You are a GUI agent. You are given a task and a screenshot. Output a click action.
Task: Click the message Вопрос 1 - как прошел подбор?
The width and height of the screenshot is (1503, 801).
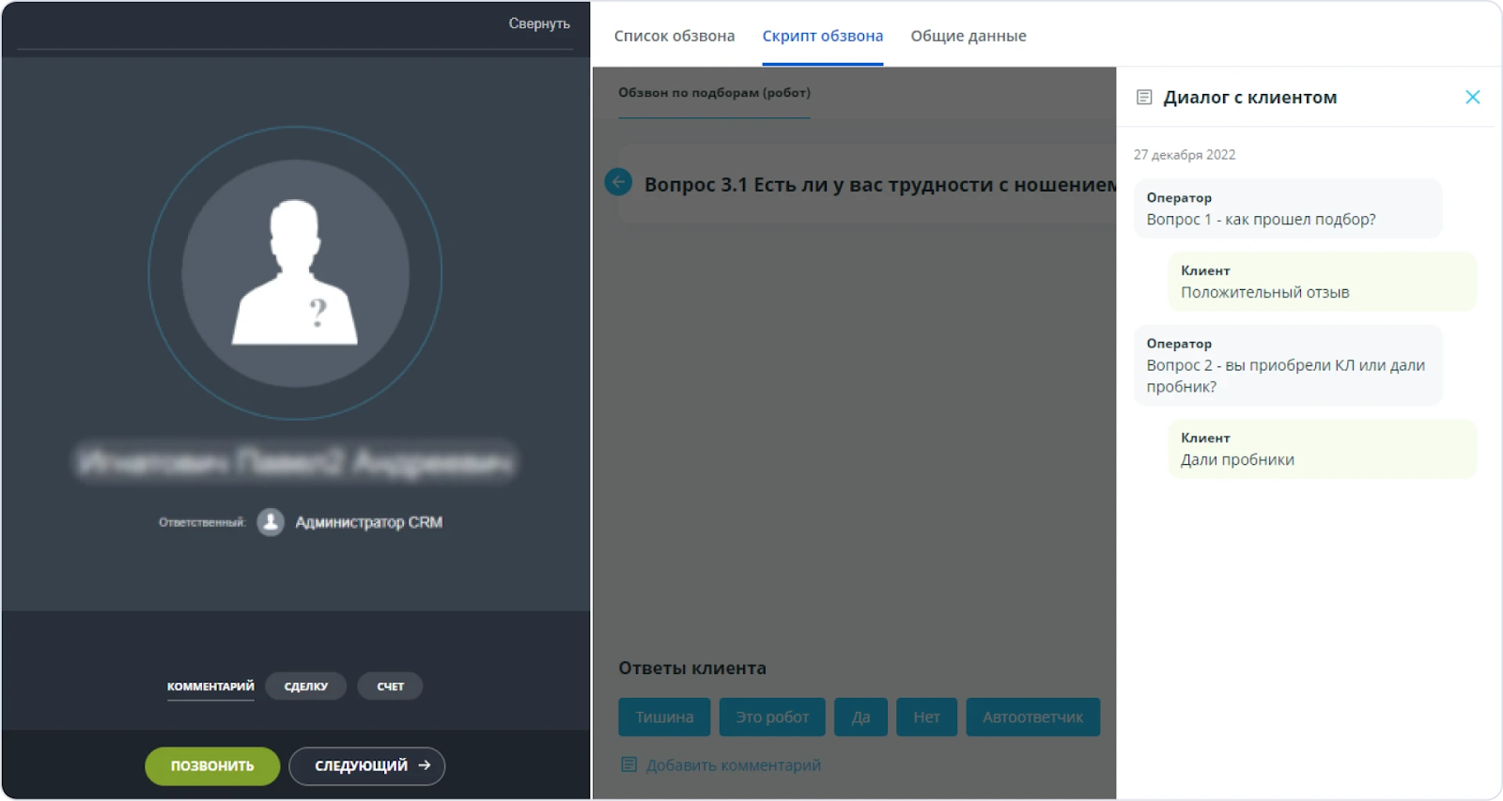coord(1287,208)
